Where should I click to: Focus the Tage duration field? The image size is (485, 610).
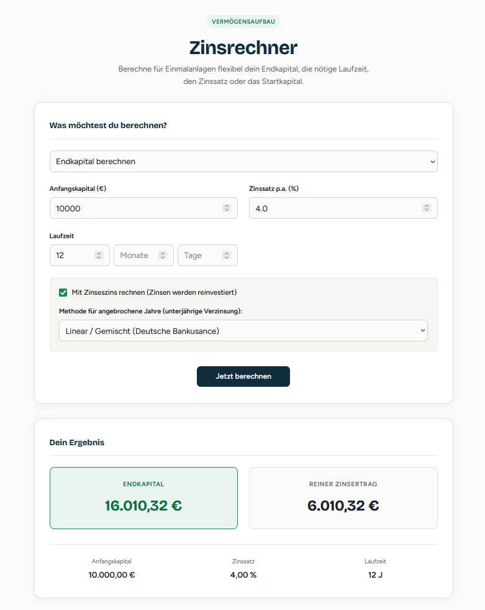(x=199, y=256)
